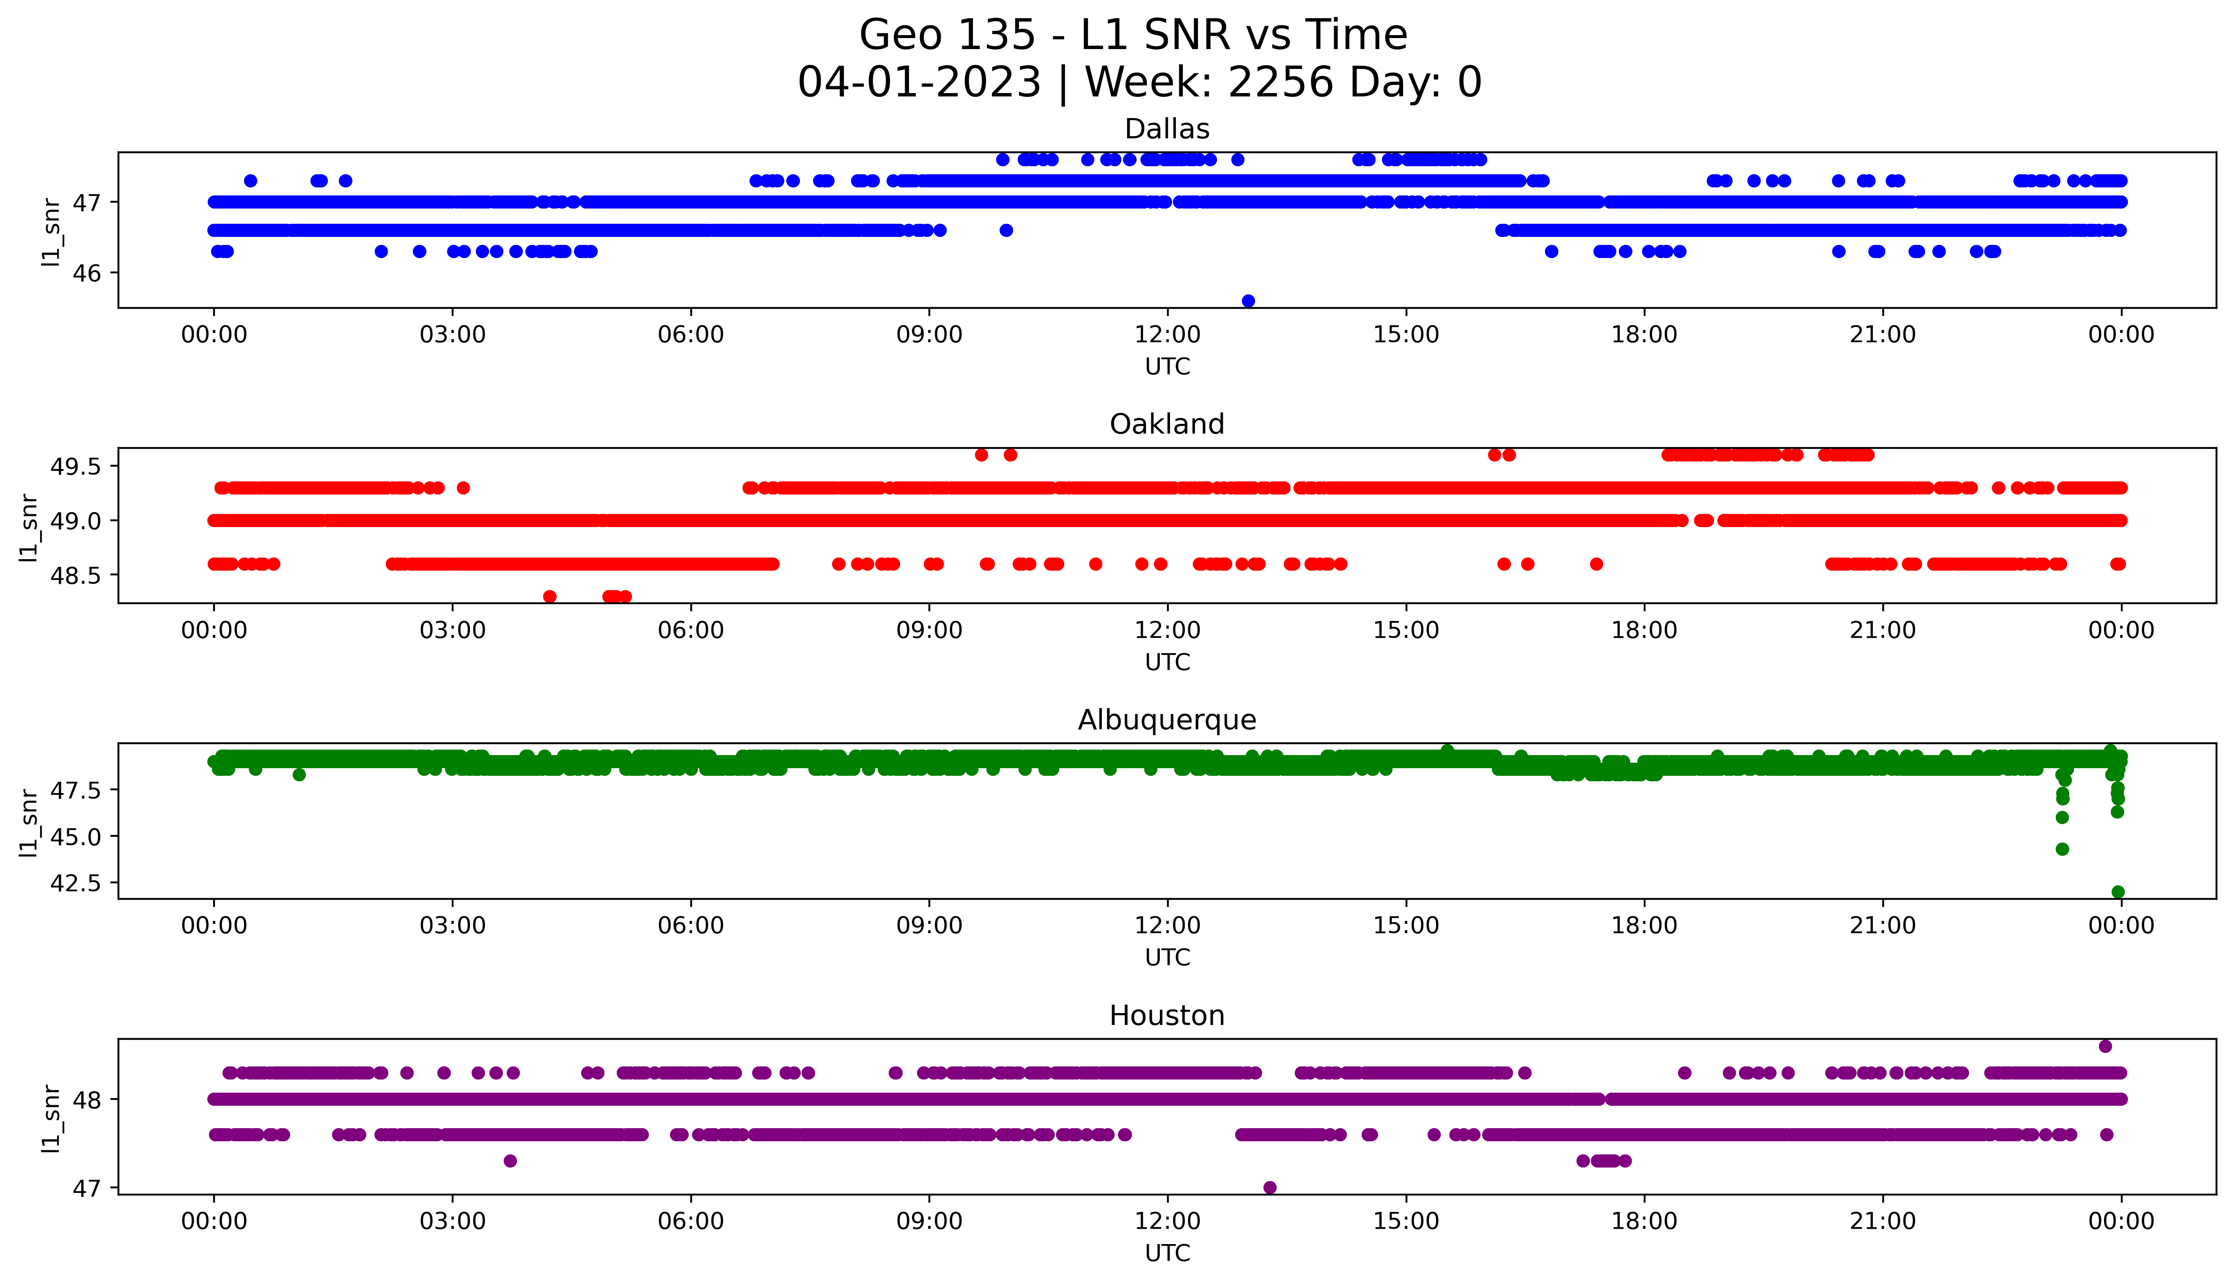Select the Albuquerque subplot title

[x=1167, y=721]
